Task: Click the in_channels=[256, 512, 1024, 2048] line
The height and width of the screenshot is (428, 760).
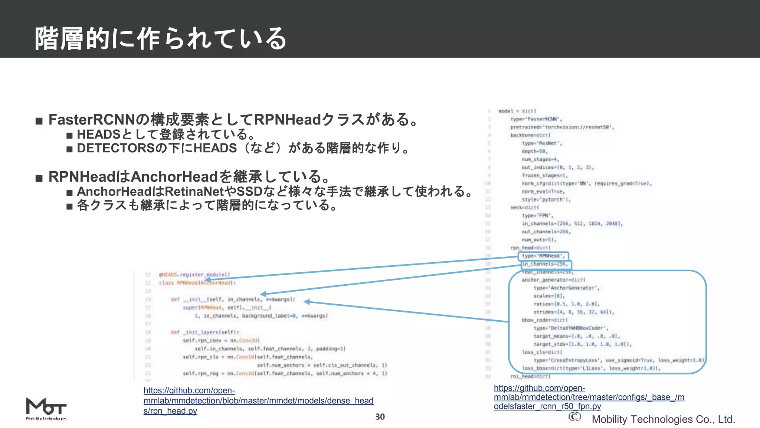Action: (x=572, y=224)
